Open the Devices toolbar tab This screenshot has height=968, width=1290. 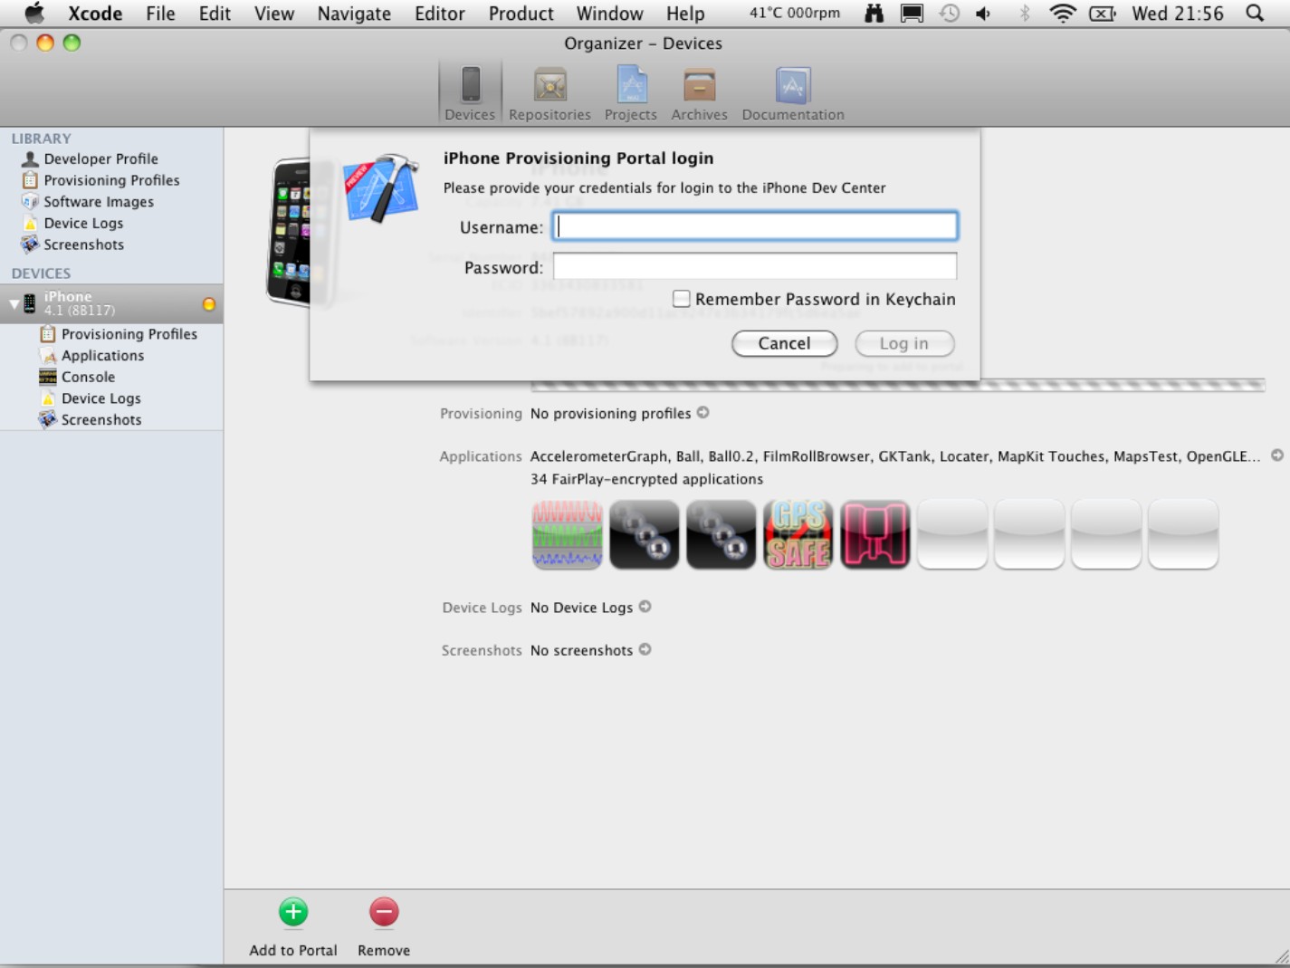(x=470, y=92)
